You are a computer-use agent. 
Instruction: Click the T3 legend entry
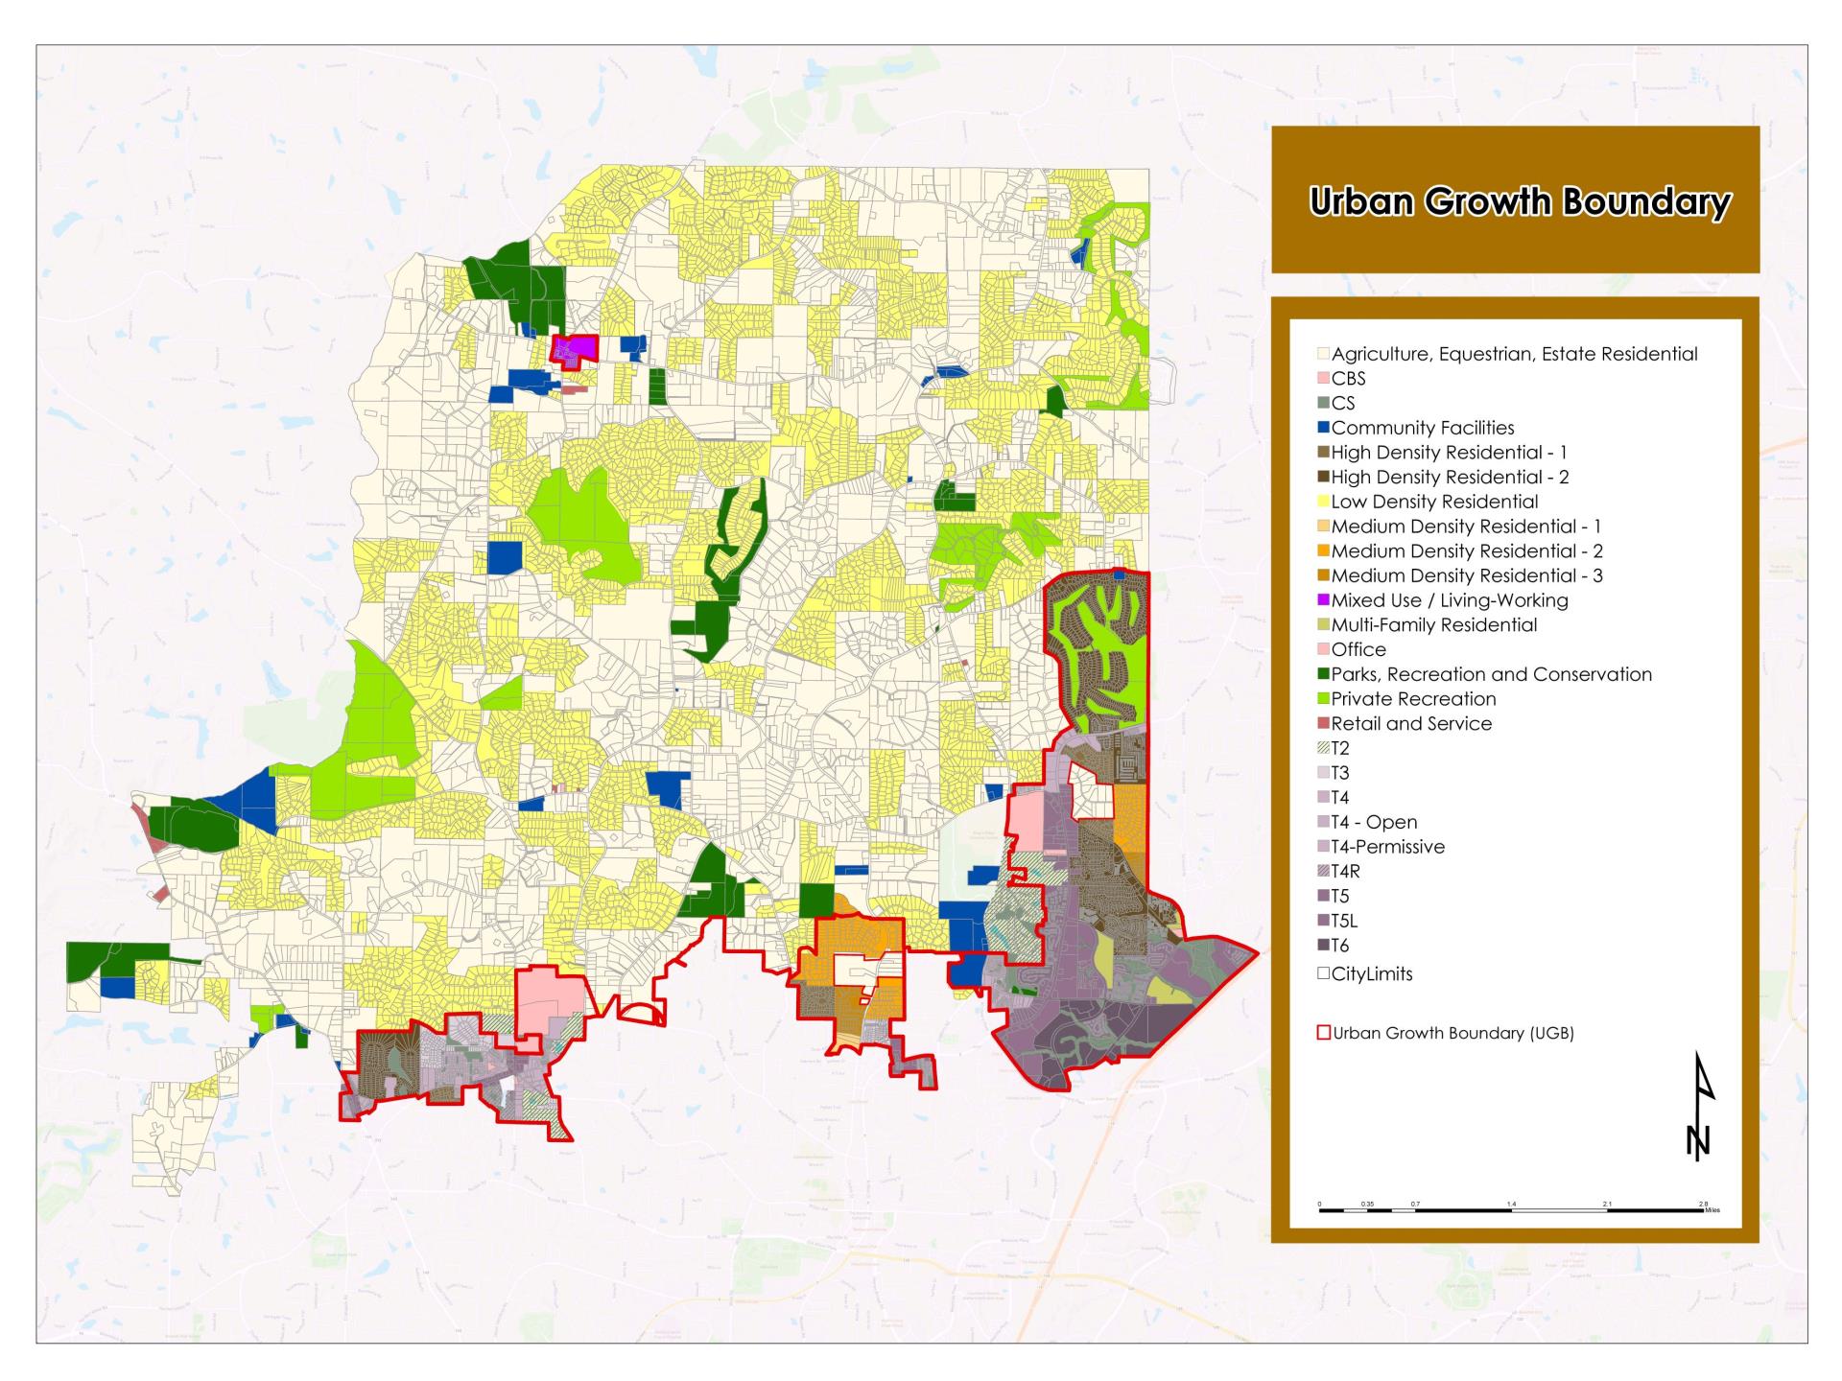(1334, 773)
